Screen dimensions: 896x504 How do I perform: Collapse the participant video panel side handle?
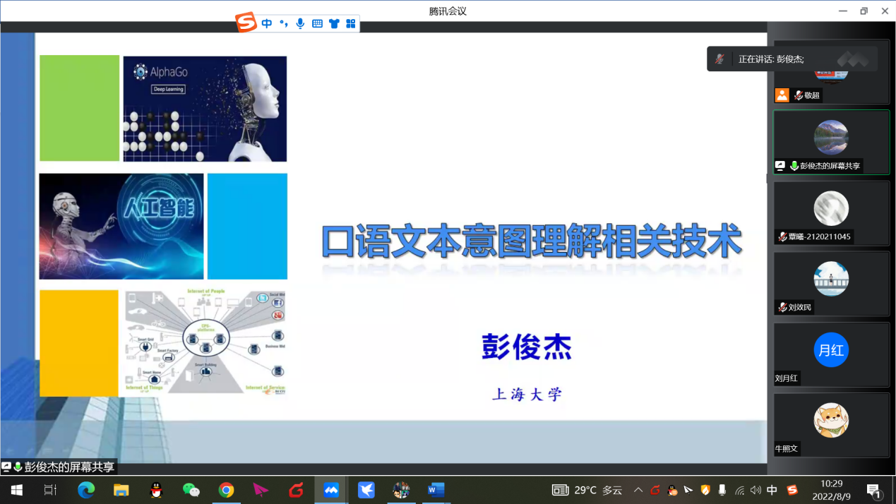pos(768,179)
